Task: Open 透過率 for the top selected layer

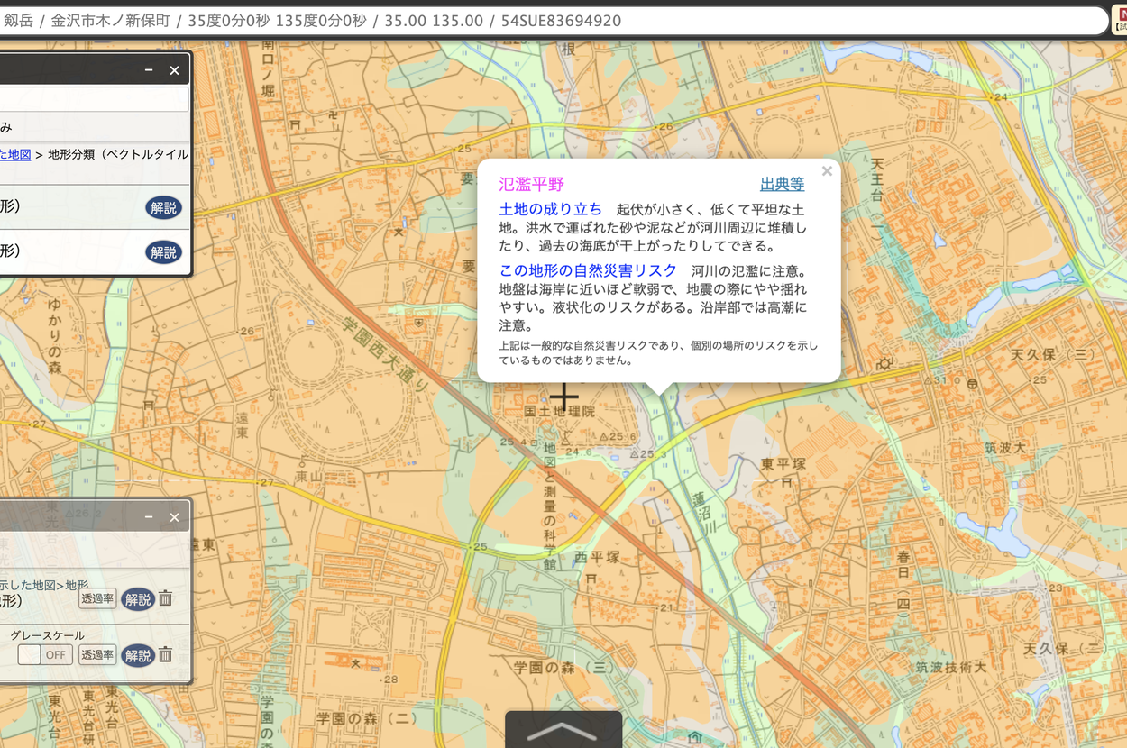Action: [97, 598]
